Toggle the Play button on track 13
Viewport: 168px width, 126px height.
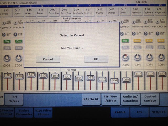[x=125, y=41]
